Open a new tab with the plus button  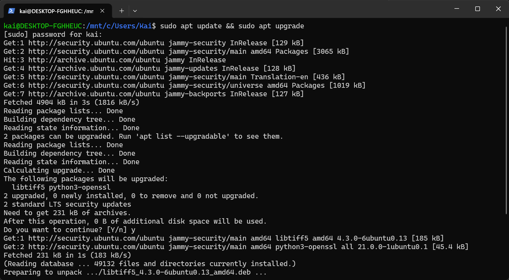click(122, 11)
